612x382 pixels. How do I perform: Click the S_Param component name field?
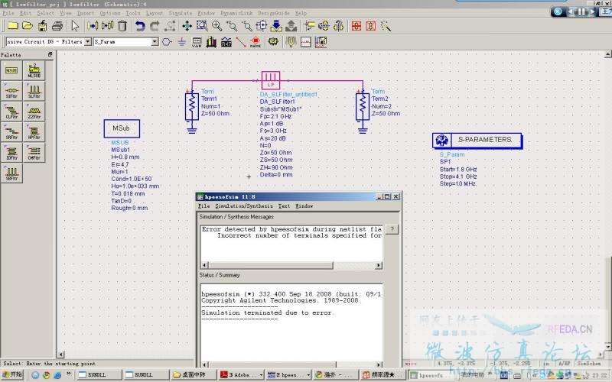pyautogui.click(x=122, y=41)
